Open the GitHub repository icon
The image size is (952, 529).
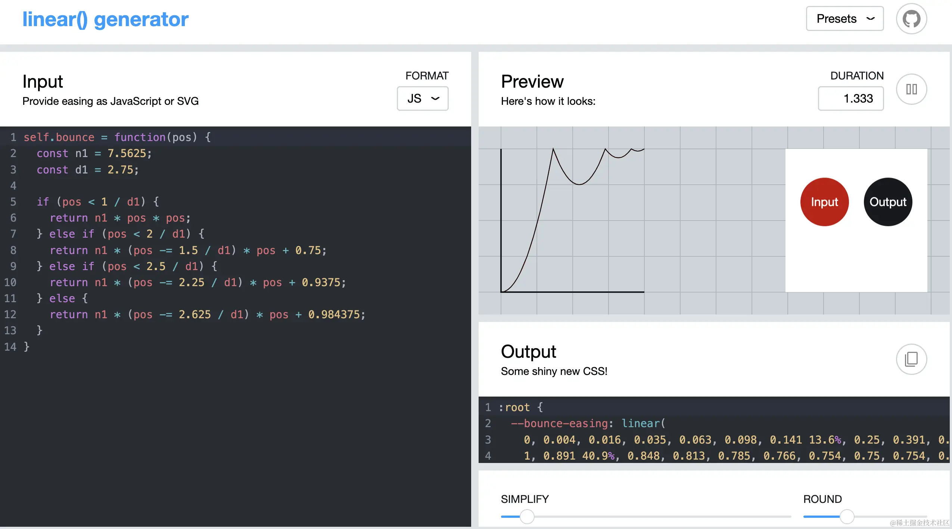click(911, 19)
